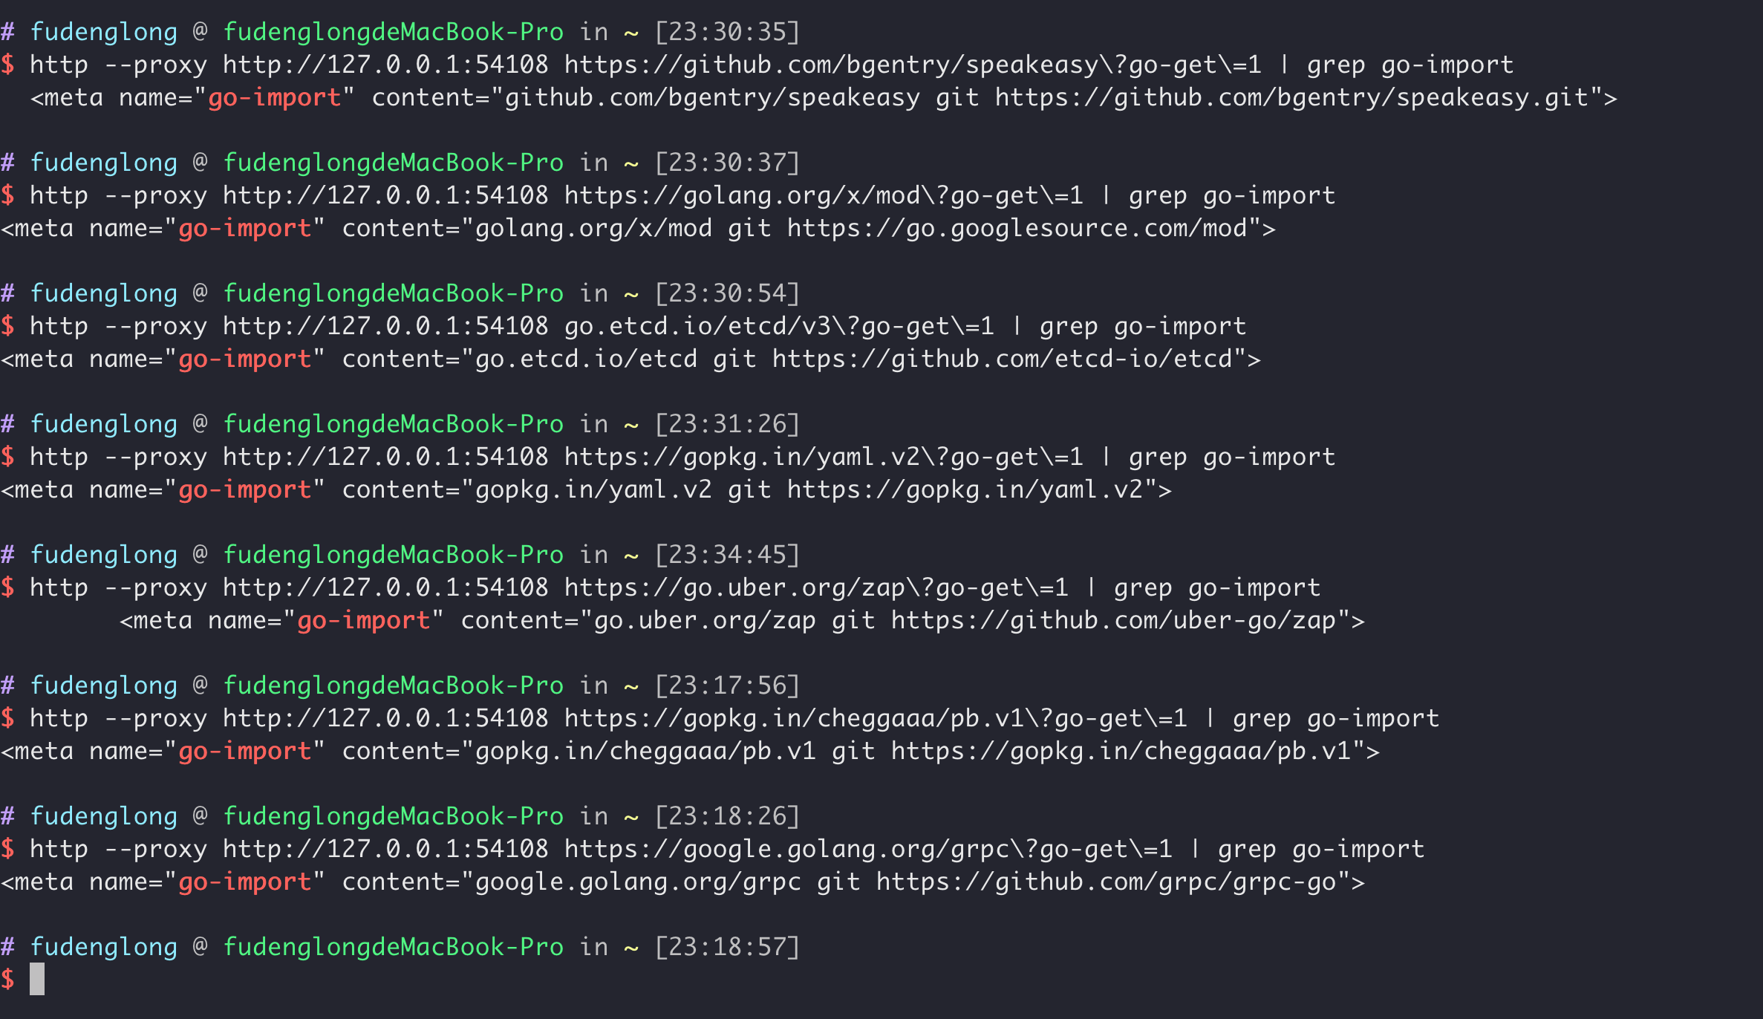Click the https://github.com/bgentry/speakeasy.git URL
1763x1019 pixels.
click(1291, 98)
